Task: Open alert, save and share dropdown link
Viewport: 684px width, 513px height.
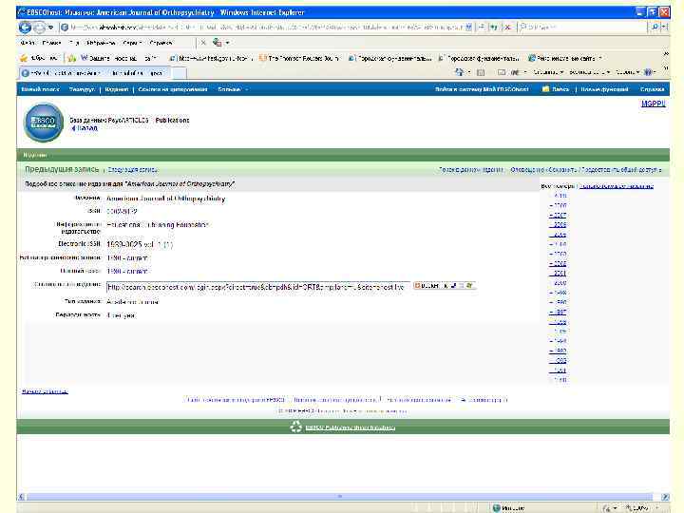Action: tap(586, 170)
